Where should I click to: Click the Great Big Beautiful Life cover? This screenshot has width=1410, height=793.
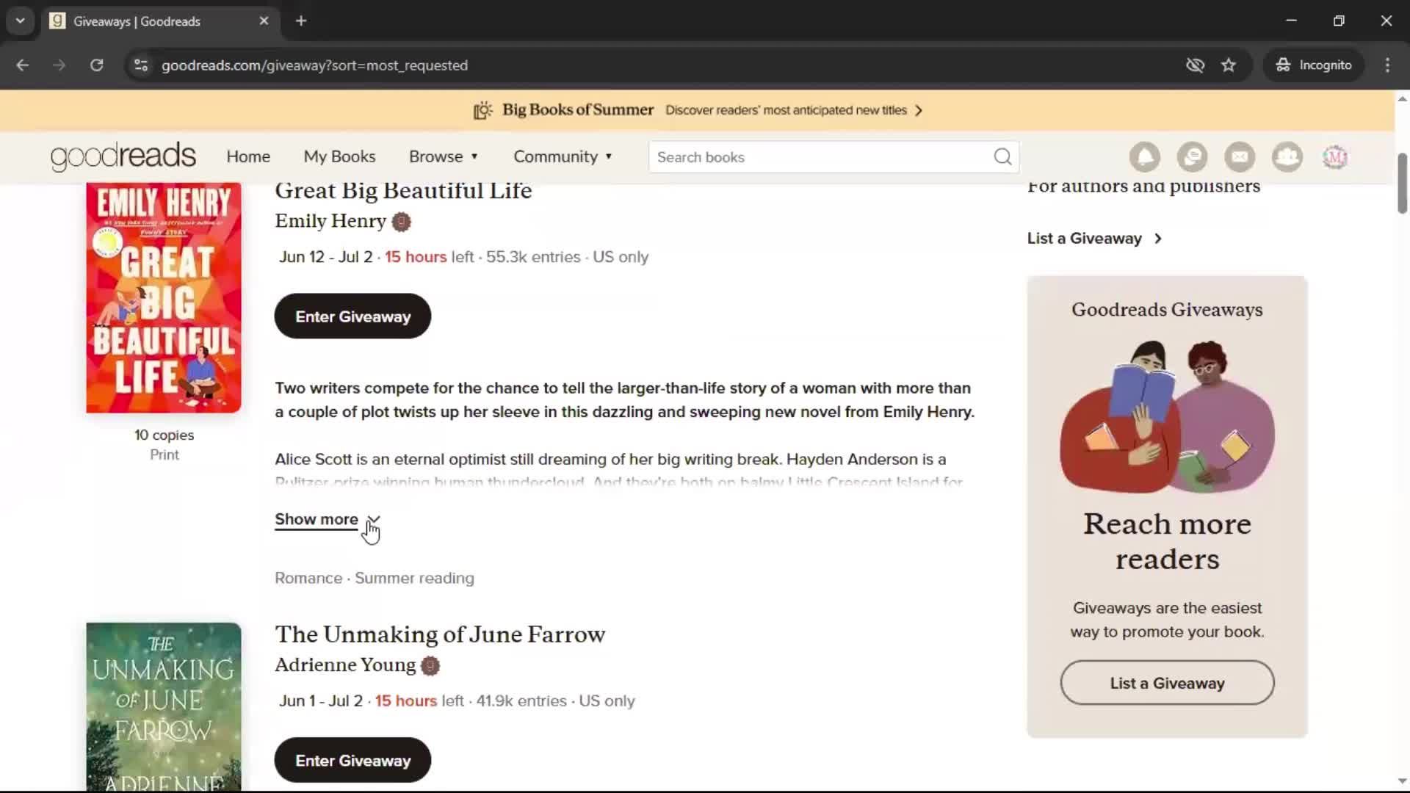164,297
